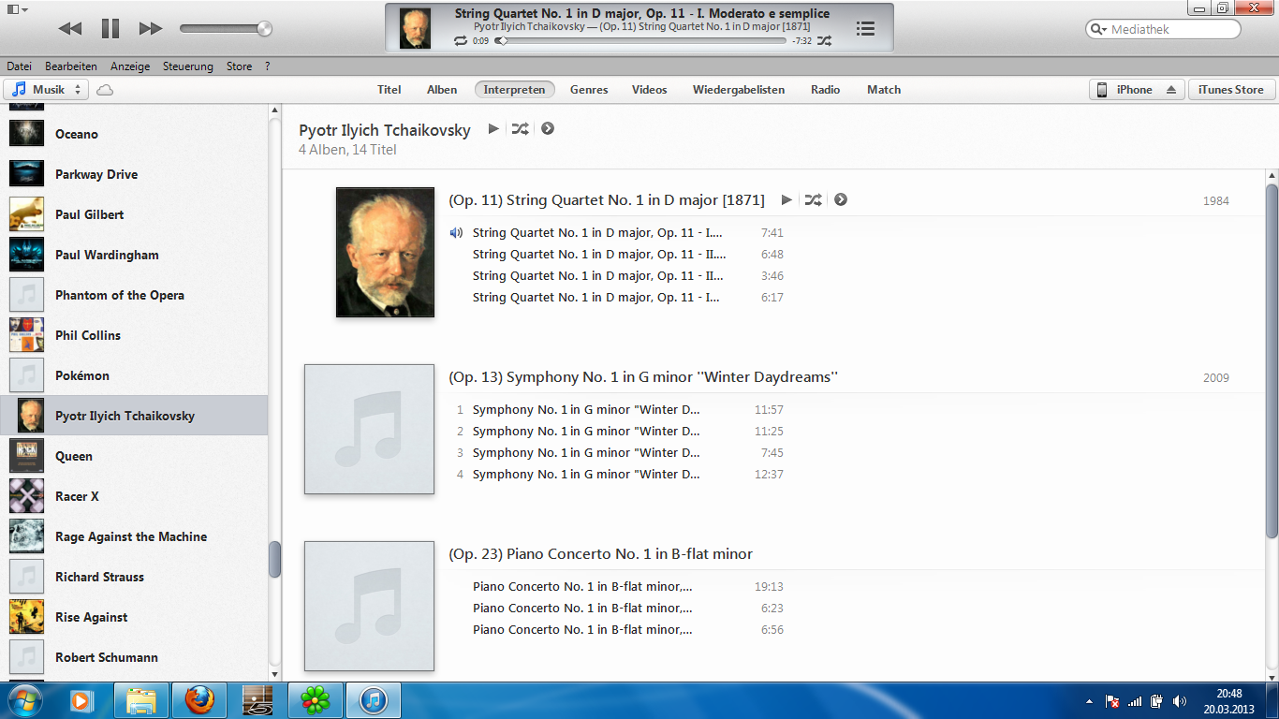1279x719 pixels.
Task: Shuffle all Tchaikovsky titles in artist header
Action: [520, 128]
